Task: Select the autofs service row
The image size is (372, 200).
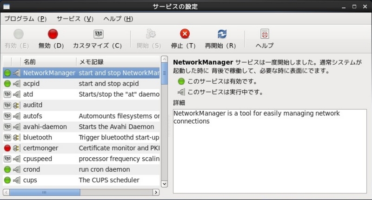Action: click(x=81, y=116)
